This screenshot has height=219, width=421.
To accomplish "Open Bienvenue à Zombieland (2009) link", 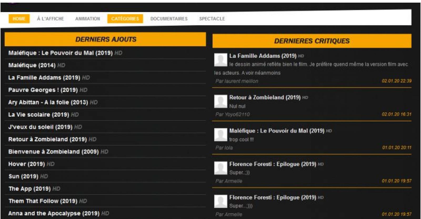I will (53, 152).
